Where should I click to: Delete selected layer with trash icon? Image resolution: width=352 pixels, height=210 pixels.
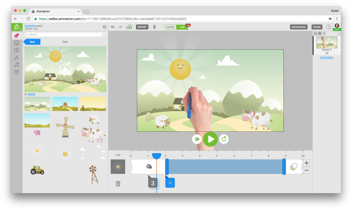pos(118,183)
